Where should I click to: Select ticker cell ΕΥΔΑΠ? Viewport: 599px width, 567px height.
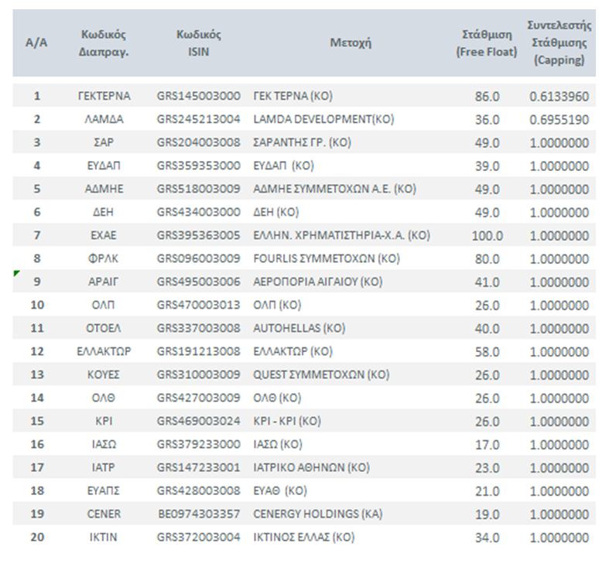click(x=104, y=166)
